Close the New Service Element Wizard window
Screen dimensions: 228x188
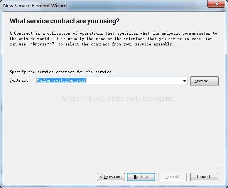coord(216,4)
